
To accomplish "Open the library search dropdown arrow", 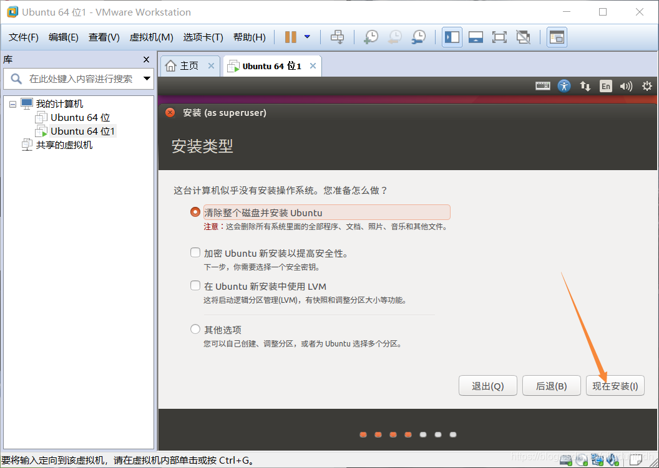I will tap(147, 79).
